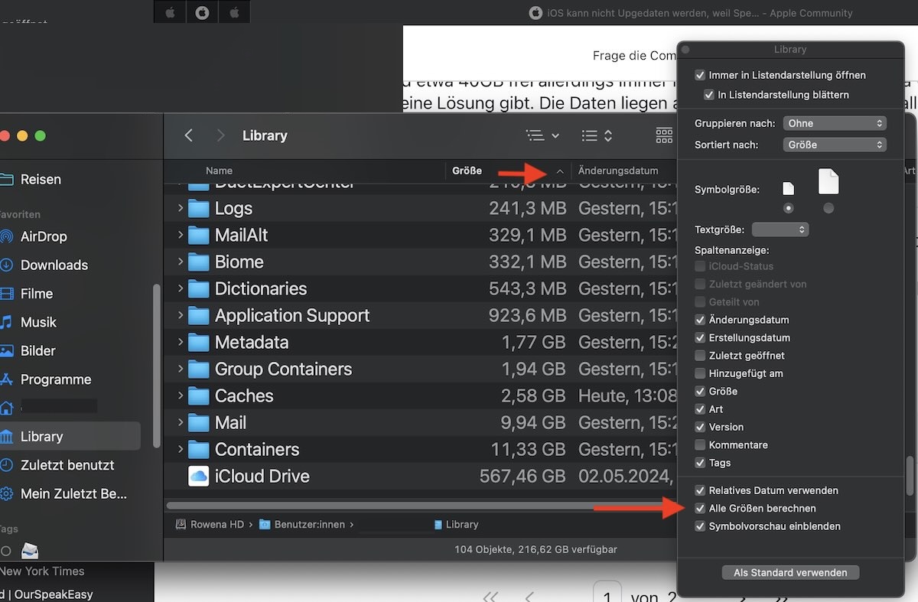Expand the Application Support folder

[x=181, y=315]
